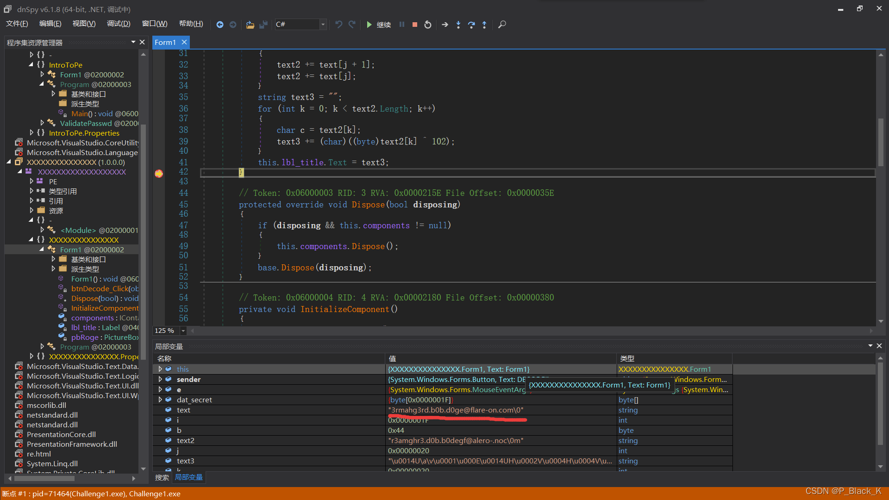Image resolution: width=889 pixels, height=500 pixels.
Task: Click the 继续 continue button
Action: (x=379, y=25)
